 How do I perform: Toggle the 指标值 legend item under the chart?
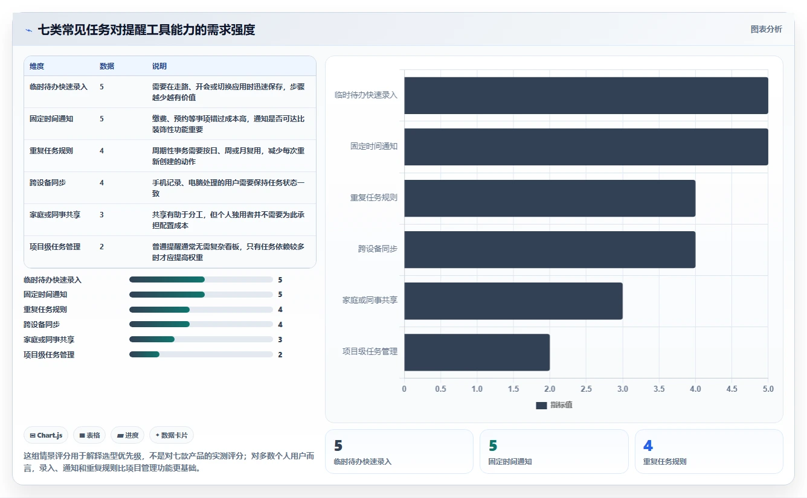(x=554, y=405)
